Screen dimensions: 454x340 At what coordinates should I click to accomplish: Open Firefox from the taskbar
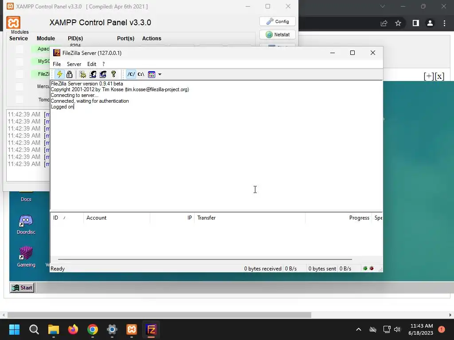tap(73, 329)
